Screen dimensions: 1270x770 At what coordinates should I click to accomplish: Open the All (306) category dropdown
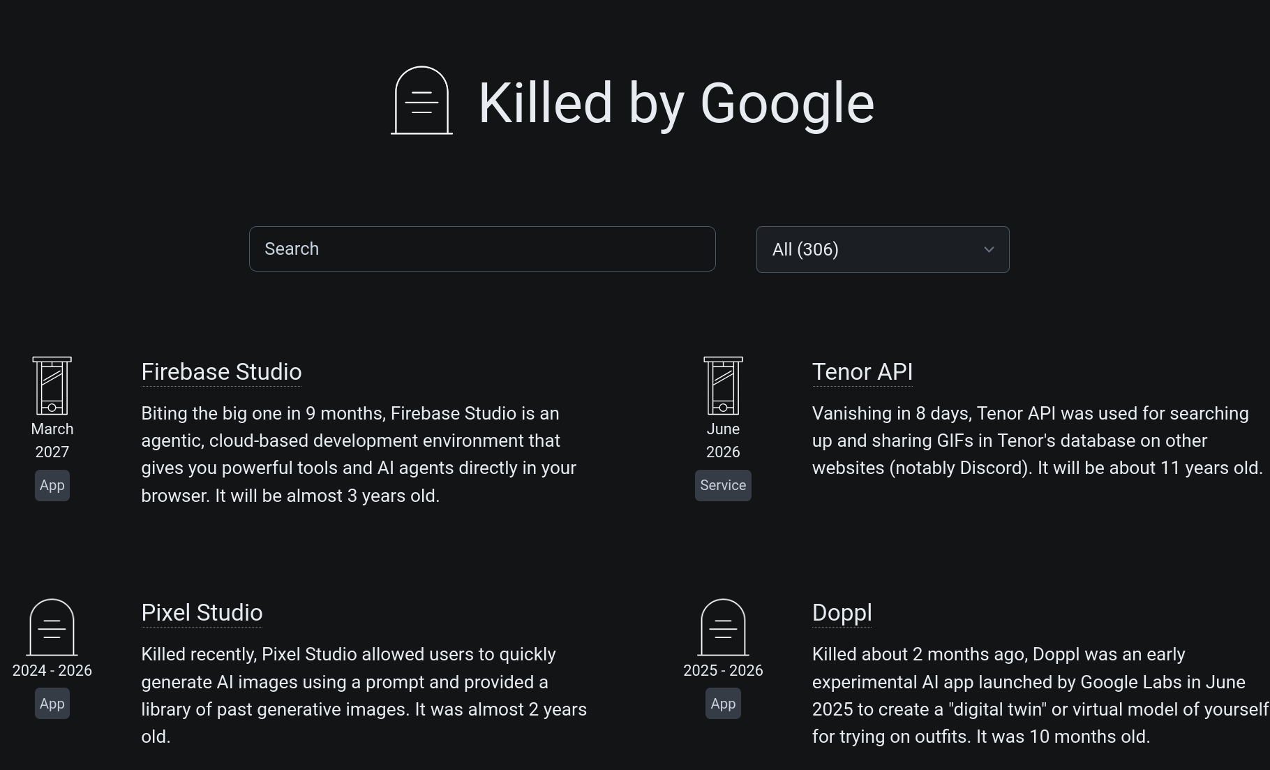tap(883, 249)
